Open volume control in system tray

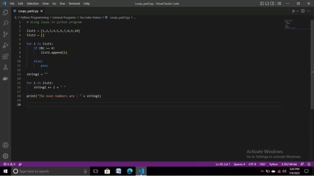coord(284,171)
